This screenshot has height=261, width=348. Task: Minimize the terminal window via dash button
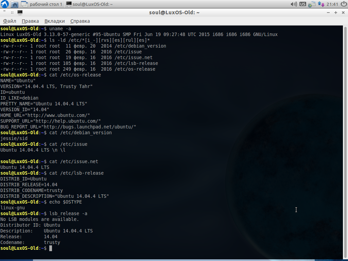pos(328,13)
